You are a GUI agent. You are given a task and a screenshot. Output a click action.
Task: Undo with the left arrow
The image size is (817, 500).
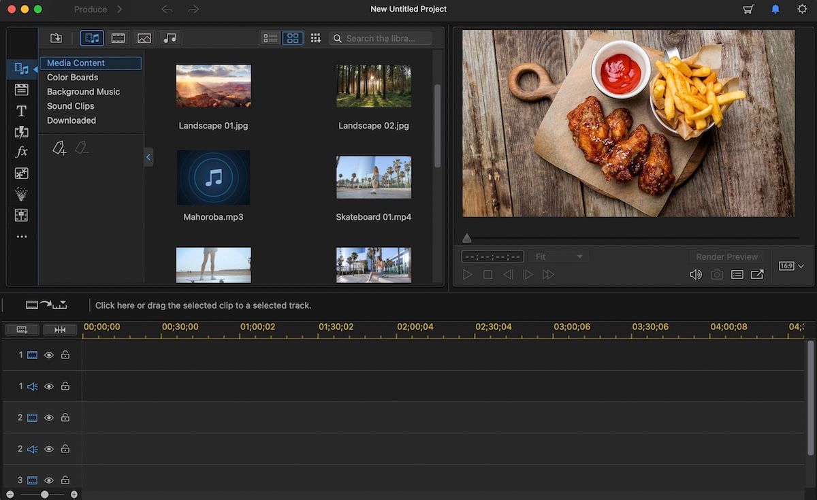[167, 9]
